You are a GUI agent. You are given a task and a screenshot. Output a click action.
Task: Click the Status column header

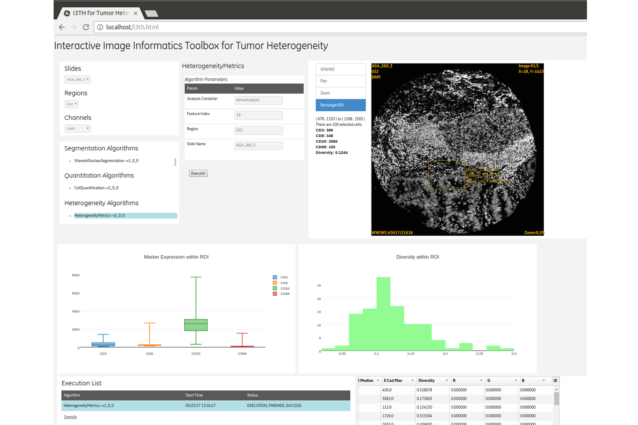pyautogui.click(x=253, y=396)
